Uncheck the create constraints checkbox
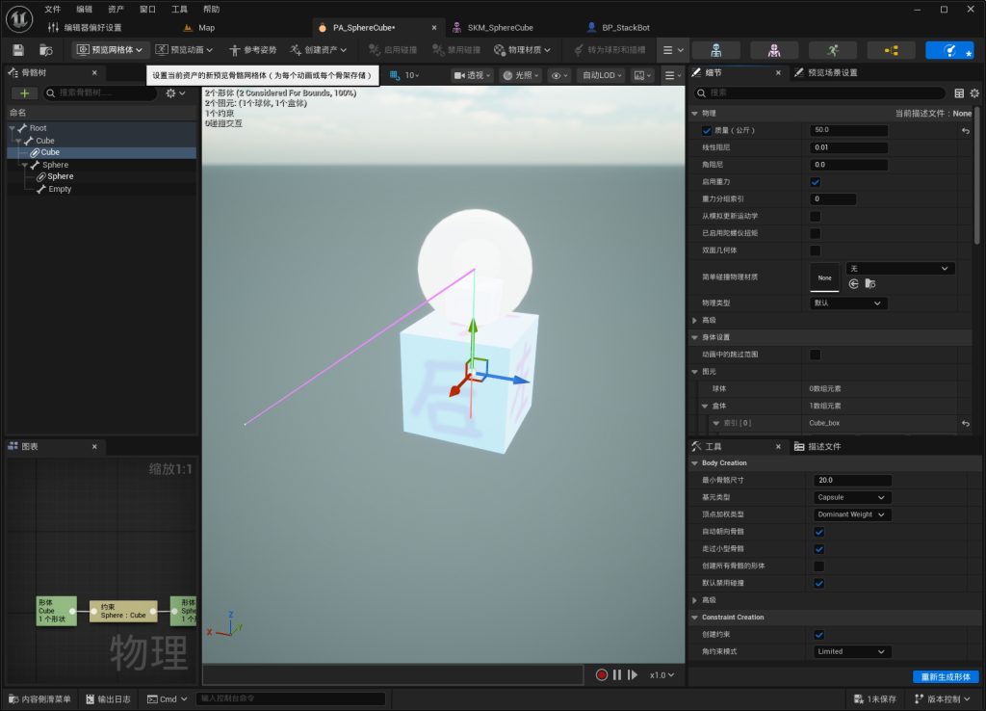The height and width of the screenshot is (711, 986). pos(818,634)
